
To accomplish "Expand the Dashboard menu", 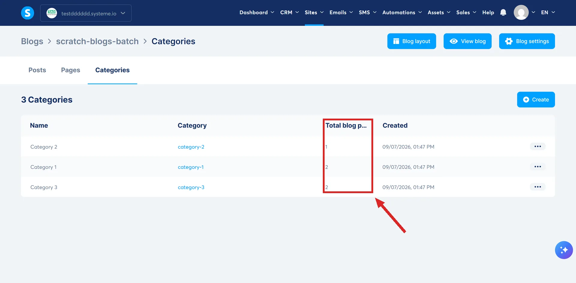I will pos(257,13).
